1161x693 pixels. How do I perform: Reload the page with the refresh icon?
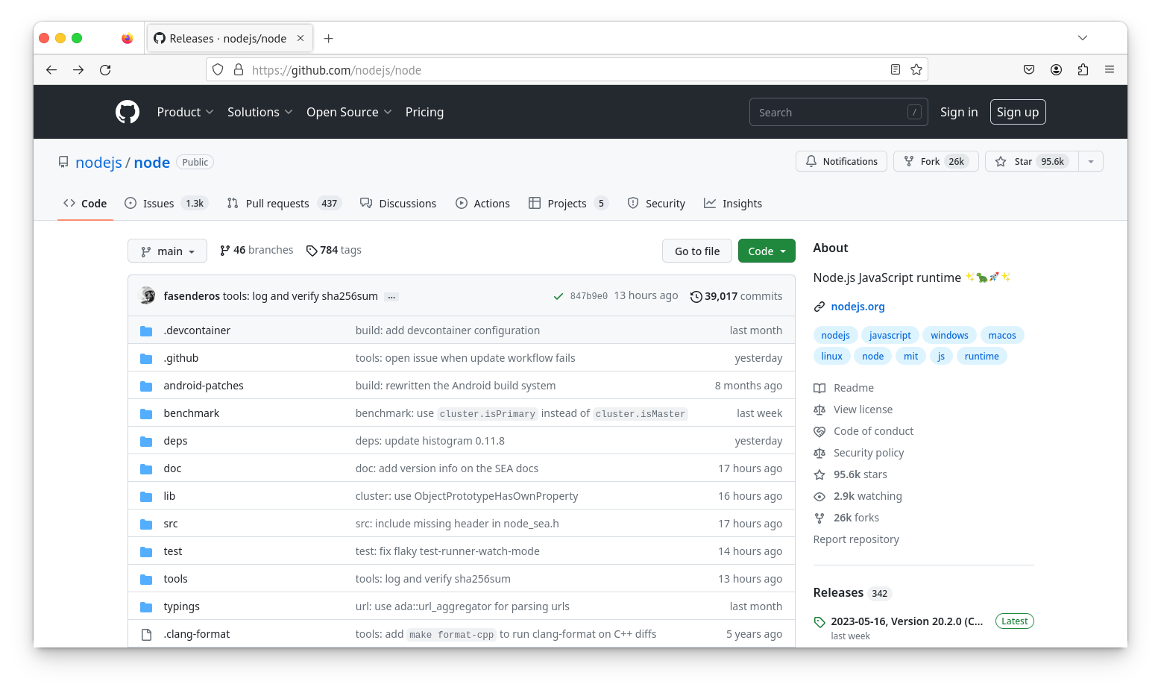click(x=105, y=70)
